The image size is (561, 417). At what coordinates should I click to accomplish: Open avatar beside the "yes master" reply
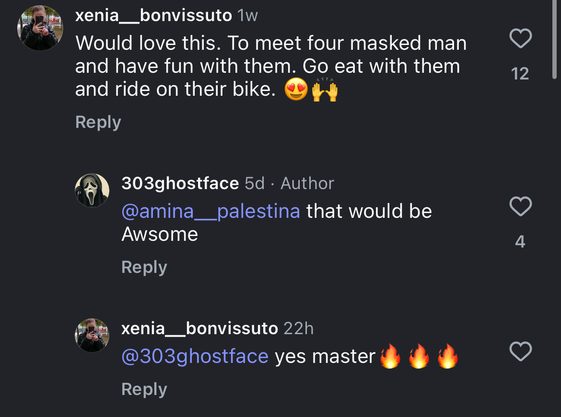92,335
